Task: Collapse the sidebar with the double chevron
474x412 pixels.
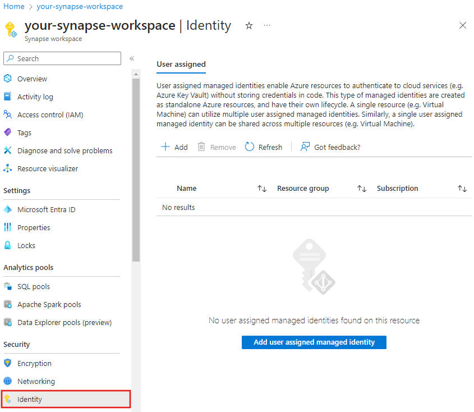Action: (x=132, y=58)
